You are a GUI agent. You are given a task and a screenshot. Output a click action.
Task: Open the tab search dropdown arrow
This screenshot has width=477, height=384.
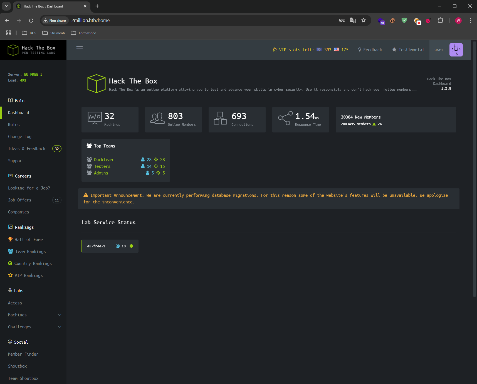pos(6,6)
